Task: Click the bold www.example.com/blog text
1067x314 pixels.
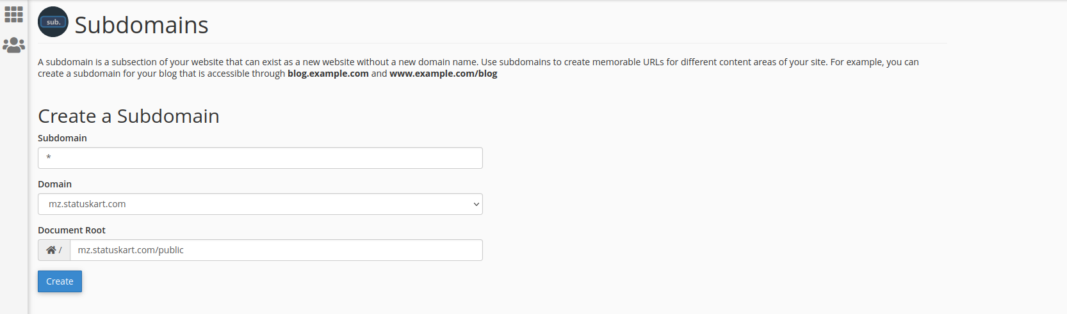Action: coord(443,74)
